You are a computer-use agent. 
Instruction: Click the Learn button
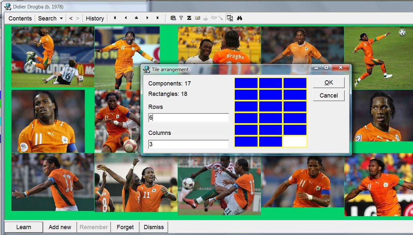point(24,227)
